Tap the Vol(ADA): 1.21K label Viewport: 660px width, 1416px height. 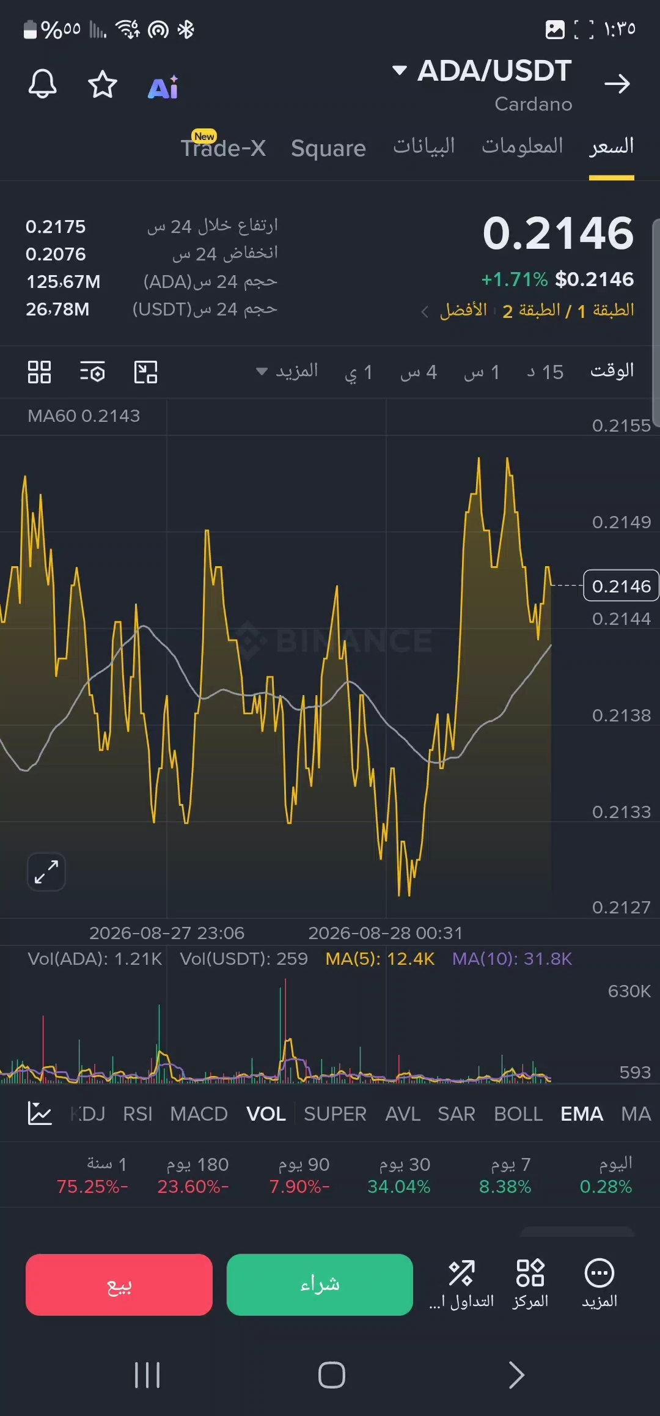[x=95, y=959]
